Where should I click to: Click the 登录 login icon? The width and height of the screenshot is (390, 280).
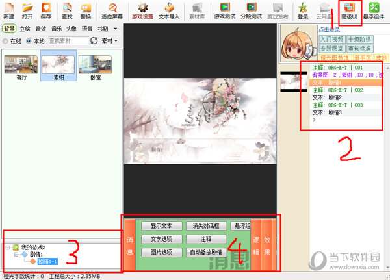point(303,10)
